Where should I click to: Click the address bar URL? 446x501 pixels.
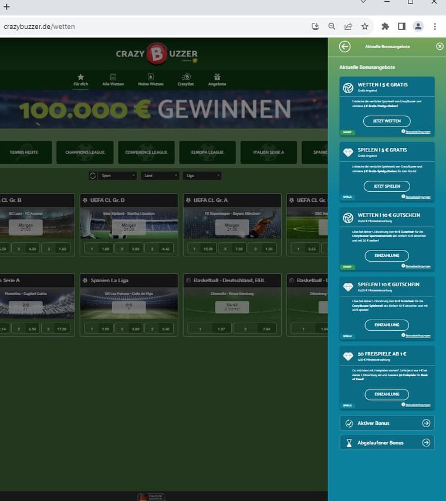point(39,26)
